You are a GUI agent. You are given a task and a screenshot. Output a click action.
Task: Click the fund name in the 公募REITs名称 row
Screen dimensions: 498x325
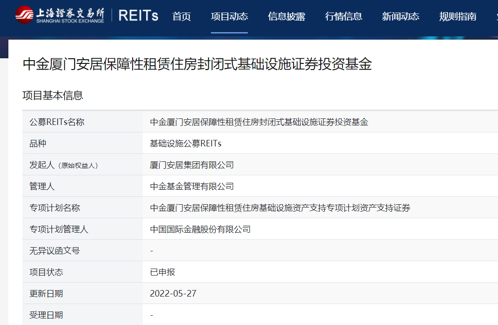click(x=259, y=122)
